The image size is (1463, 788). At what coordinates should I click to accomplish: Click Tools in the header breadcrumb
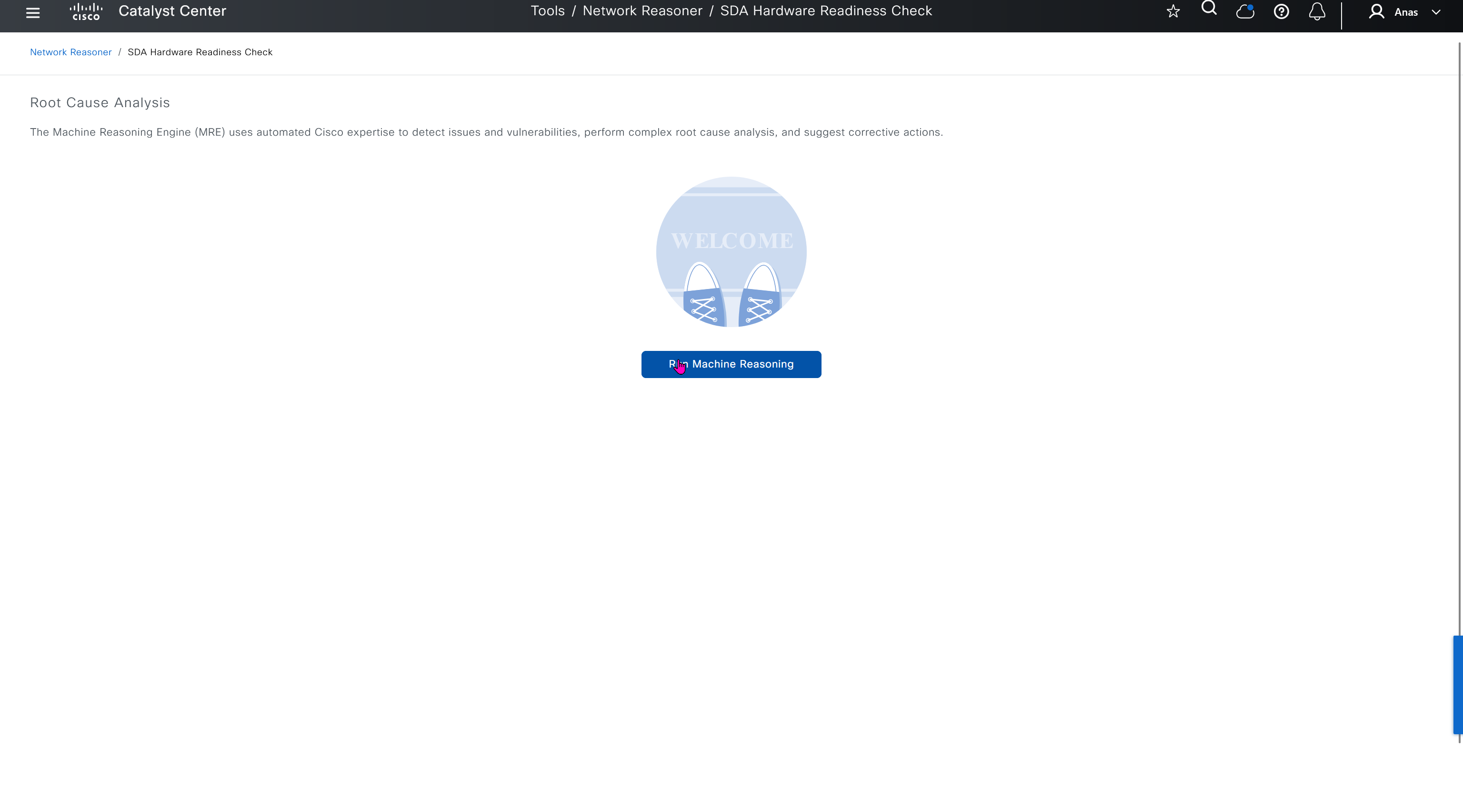(x=547, y=11)
